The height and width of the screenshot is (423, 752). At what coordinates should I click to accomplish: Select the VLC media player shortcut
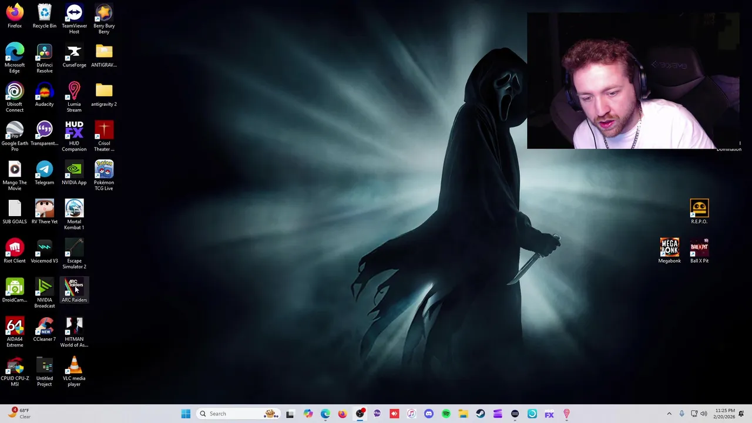click(x=74, y=371)
